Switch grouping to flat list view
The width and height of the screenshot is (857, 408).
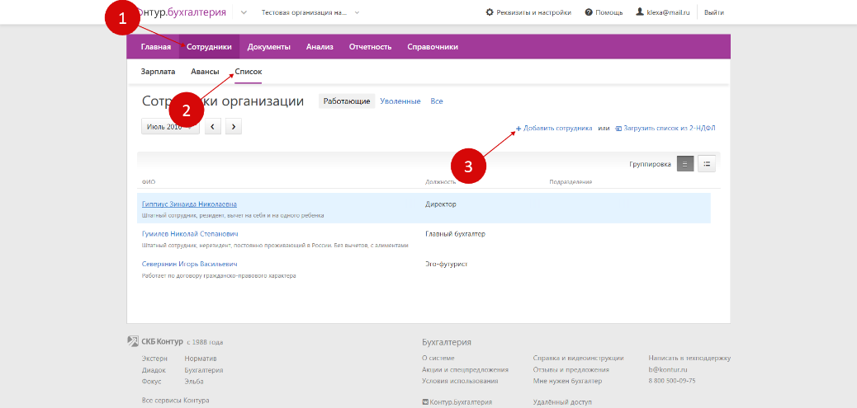tap(685, 163)
